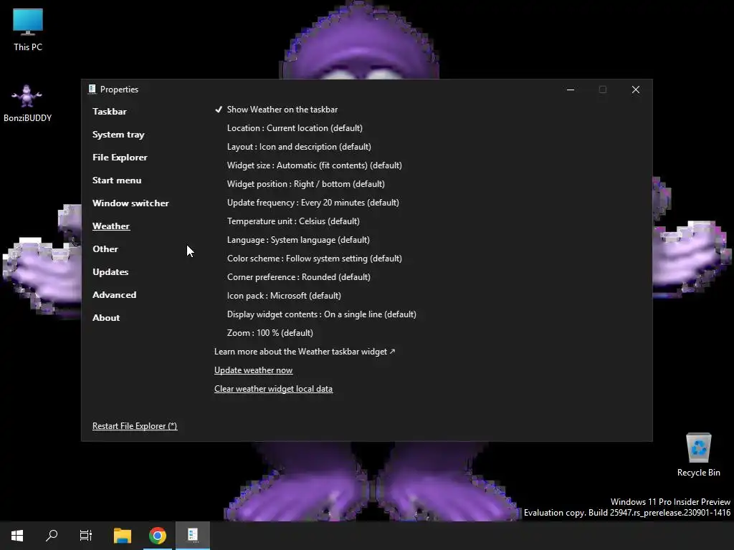Click Update weather now link
This screenshot has width=734, height=550.
pyautogui.click(x=253, y=370)
